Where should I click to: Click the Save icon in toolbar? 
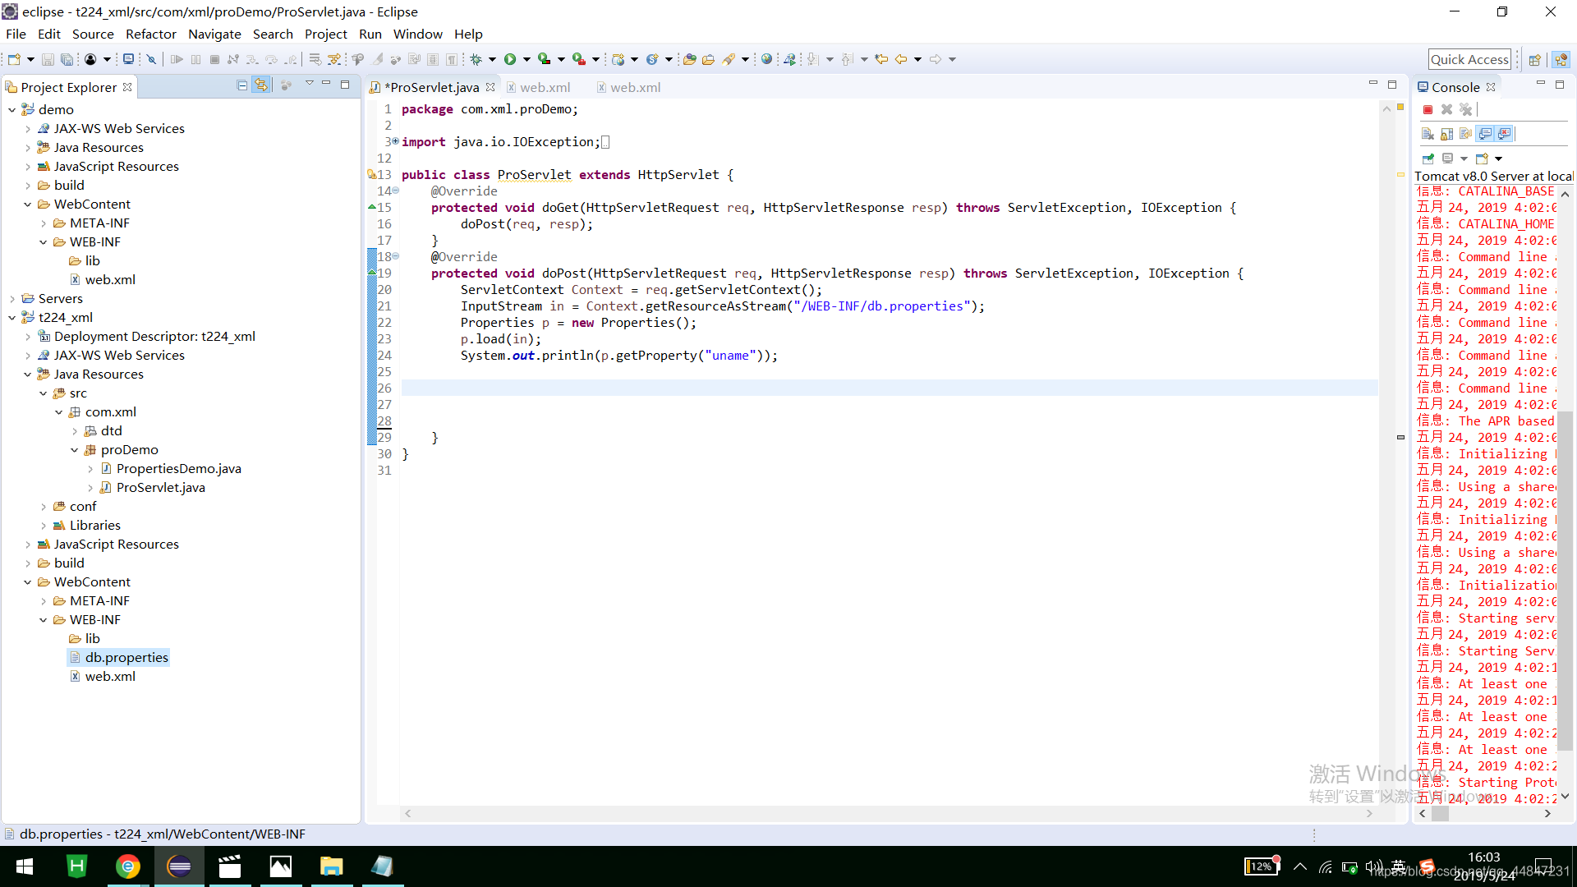coord(48,59)
